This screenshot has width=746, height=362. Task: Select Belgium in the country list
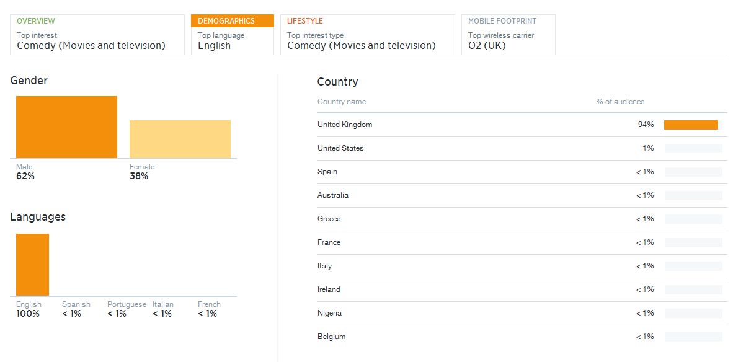coord(331,337)
